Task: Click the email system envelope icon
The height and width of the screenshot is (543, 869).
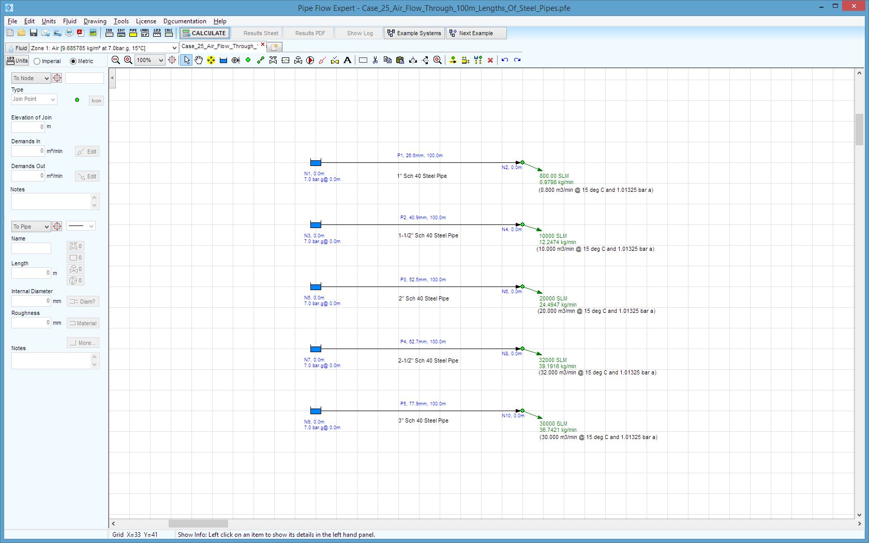Action: [x=46, y=33]
